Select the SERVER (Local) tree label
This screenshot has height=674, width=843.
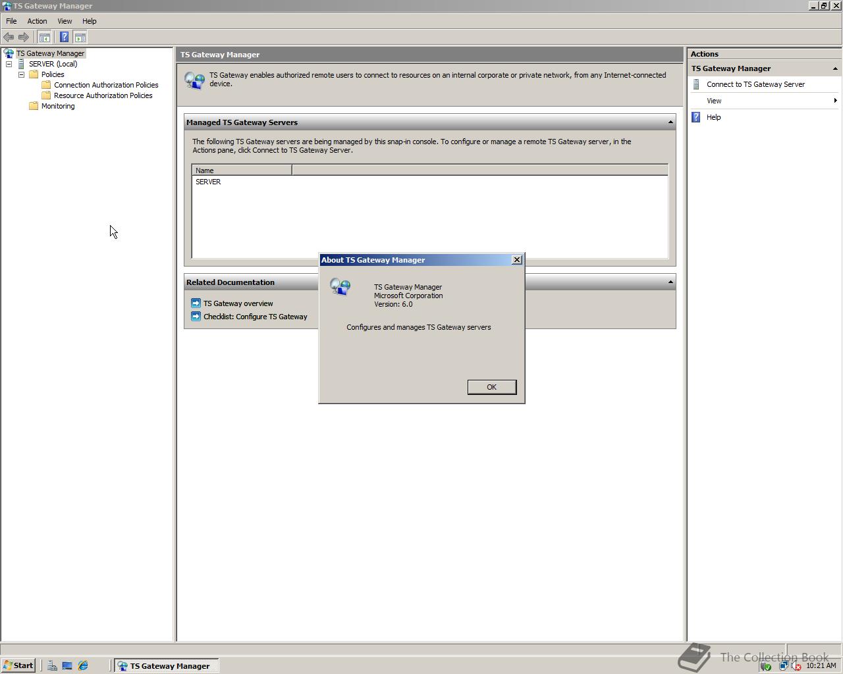point(53,64)
